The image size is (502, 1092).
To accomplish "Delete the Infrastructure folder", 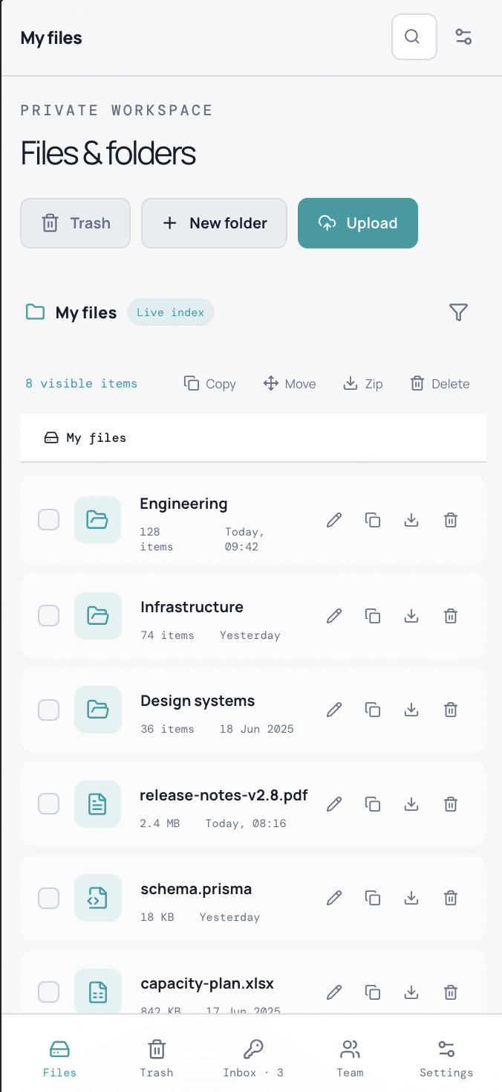I will (x=451, y=616).
